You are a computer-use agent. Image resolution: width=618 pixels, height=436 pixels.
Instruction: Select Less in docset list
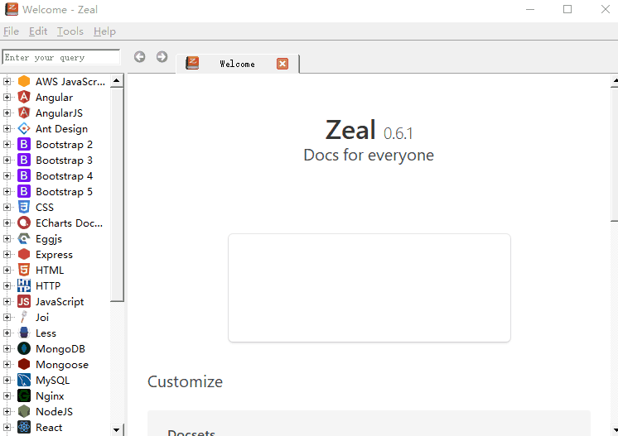[46, 333]
